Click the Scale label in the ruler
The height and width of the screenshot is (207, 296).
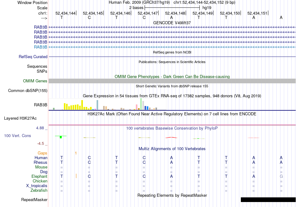point(42,8)
